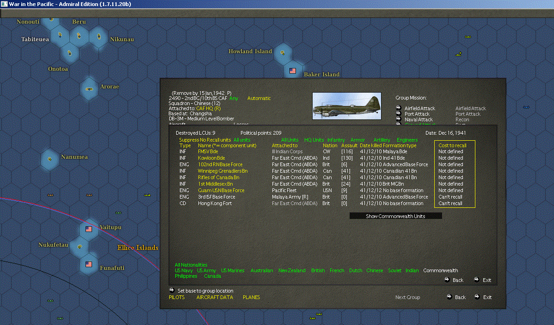The height and width of the screenshot is (325, 554).
Task: Sort list by Name column header
Action: pos(227,146)
